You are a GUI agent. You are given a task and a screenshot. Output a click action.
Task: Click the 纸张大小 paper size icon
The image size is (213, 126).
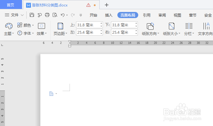(171, 26)
